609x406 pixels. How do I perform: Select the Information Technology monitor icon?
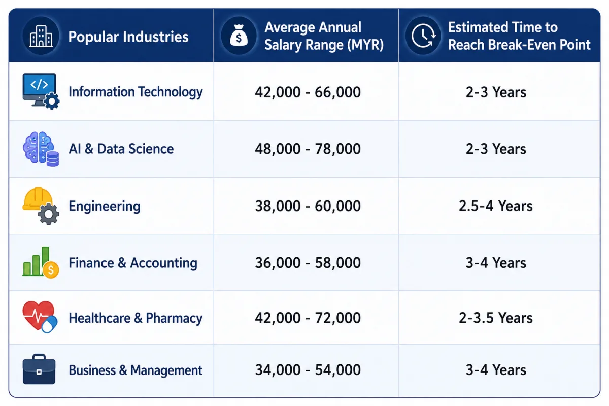[x=41, y=91]
